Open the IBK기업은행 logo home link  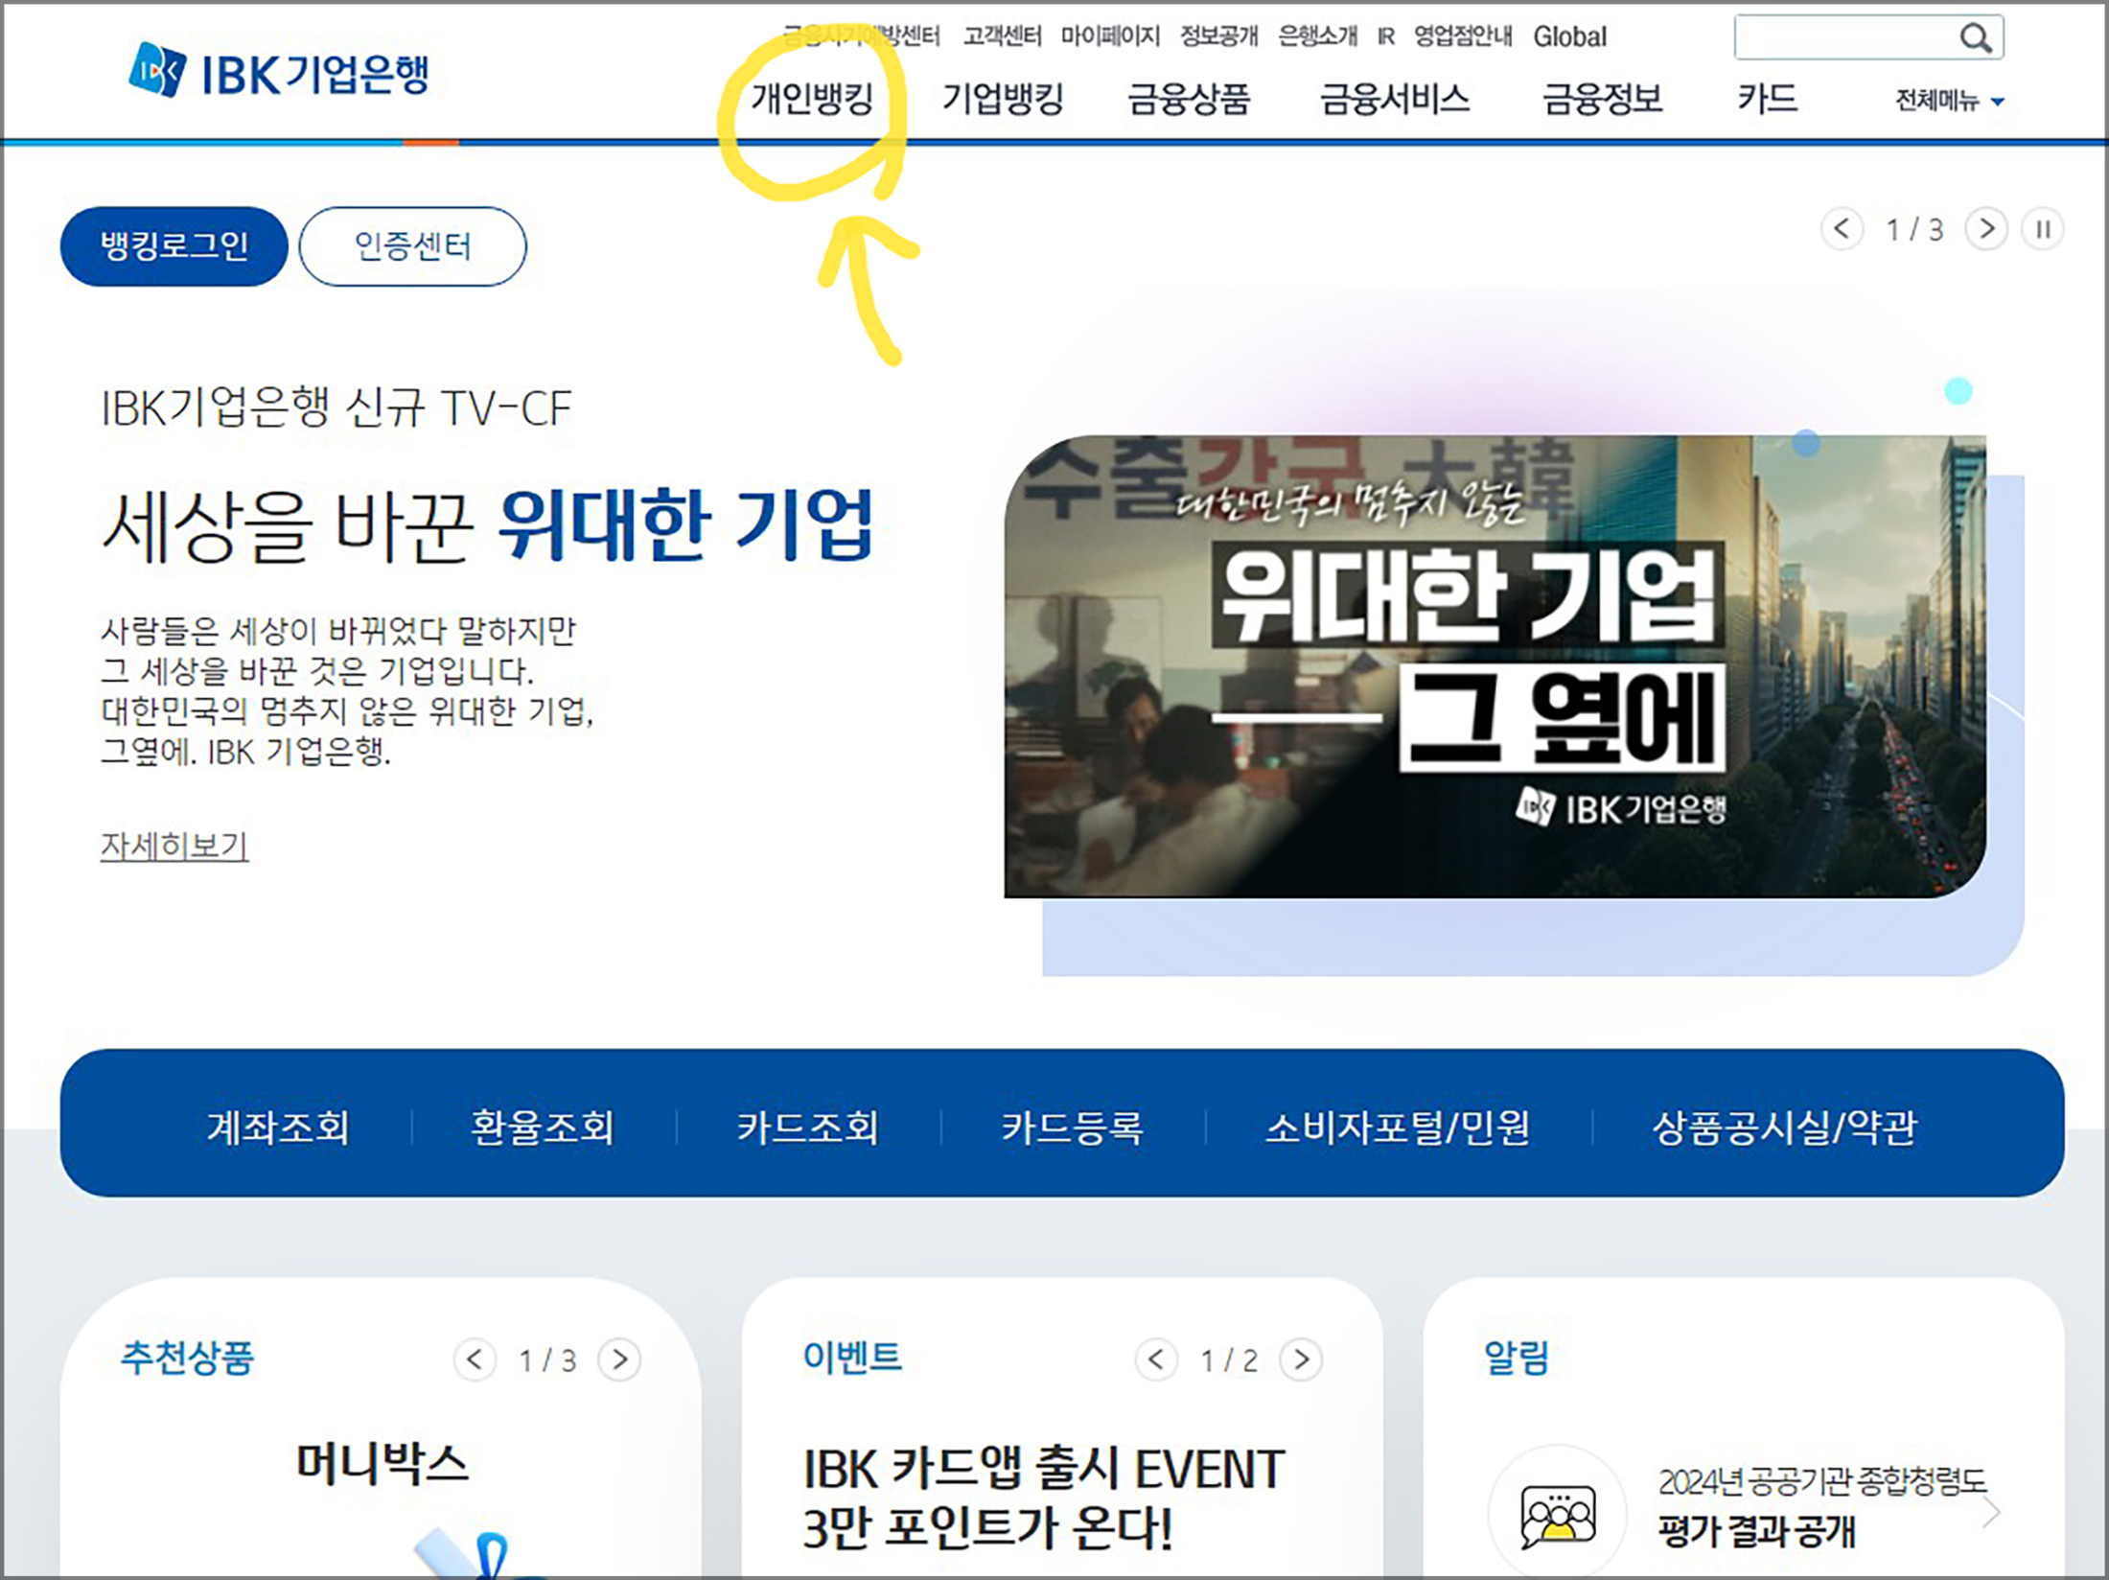279,71
